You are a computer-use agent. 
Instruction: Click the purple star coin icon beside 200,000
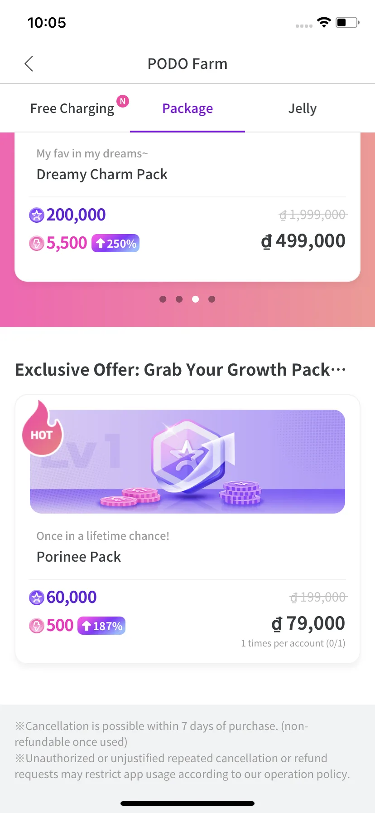37,215
